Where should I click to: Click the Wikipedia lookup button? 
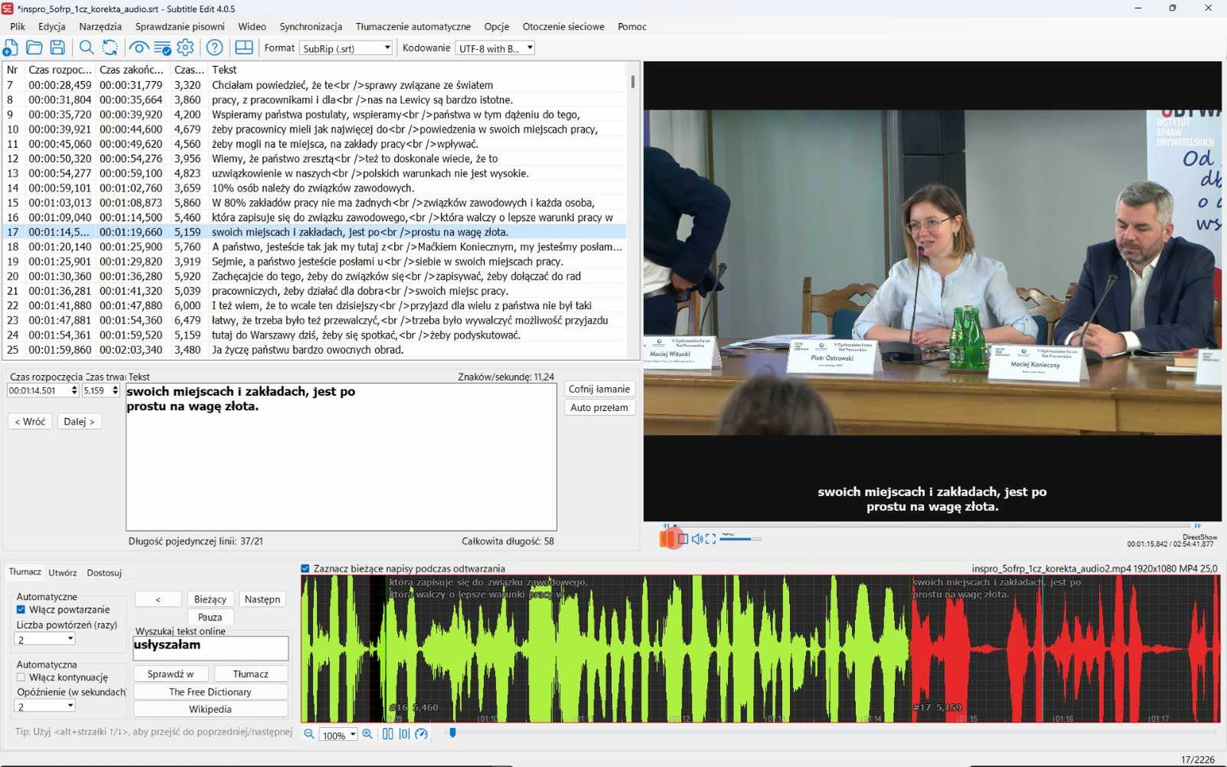pyautogui.click(x=210, y=709)
